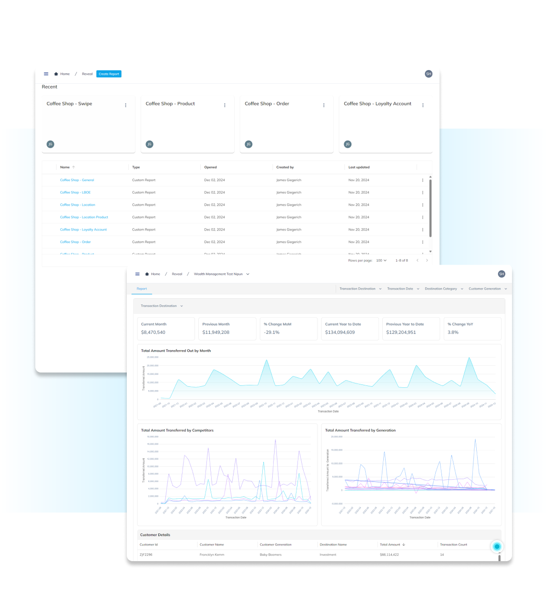Image resolution: width=553 pixels, height=604 pixels.
Task: Click the Home icon in Wealth Management breadcrumb
Action: 147,274
